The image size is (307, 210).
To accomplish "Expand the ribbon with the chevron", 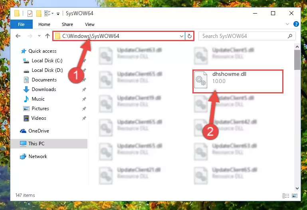I will coord(287,24).
